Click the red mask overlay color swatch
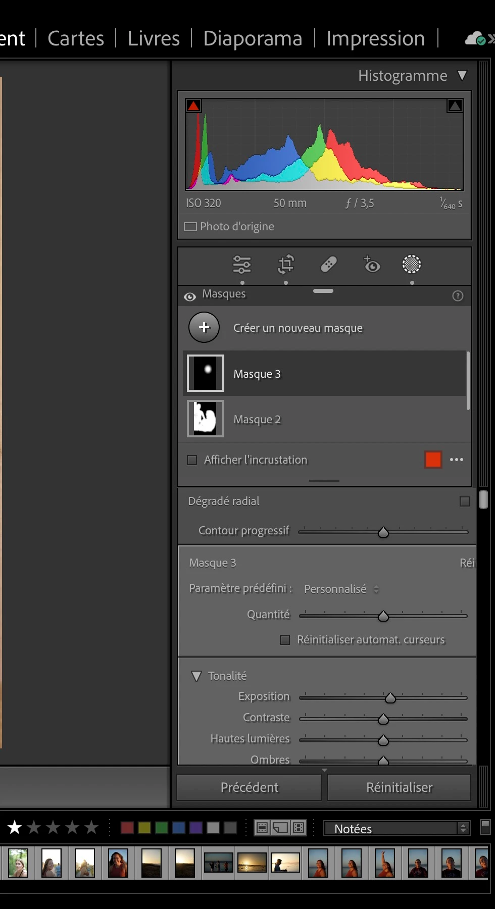495x909 pixels. pyautogui.click(x=433, y=460)
